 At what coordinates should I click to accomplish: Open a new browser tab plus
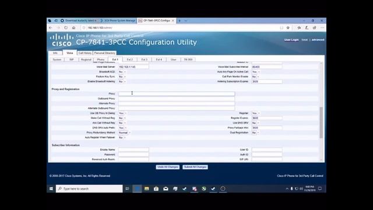tap(180, 21)
